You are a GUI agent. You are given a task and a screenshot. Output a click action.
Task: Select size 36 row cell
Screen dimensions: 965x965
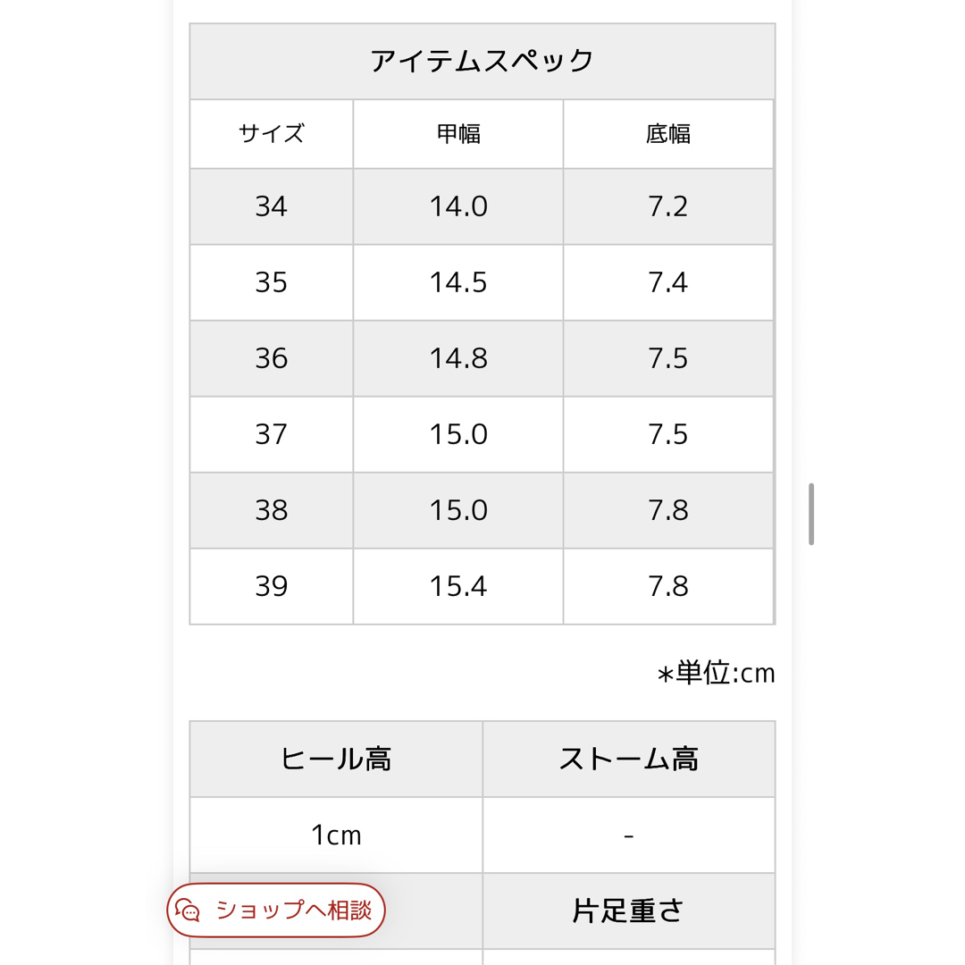(x=272, y=359)
